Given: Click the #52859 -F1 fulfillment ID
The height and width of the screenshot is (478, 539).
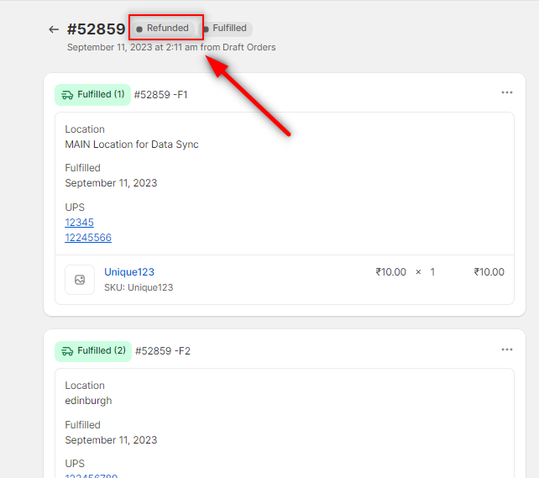Looking at the screenshot, I should (x=160, y=95).
